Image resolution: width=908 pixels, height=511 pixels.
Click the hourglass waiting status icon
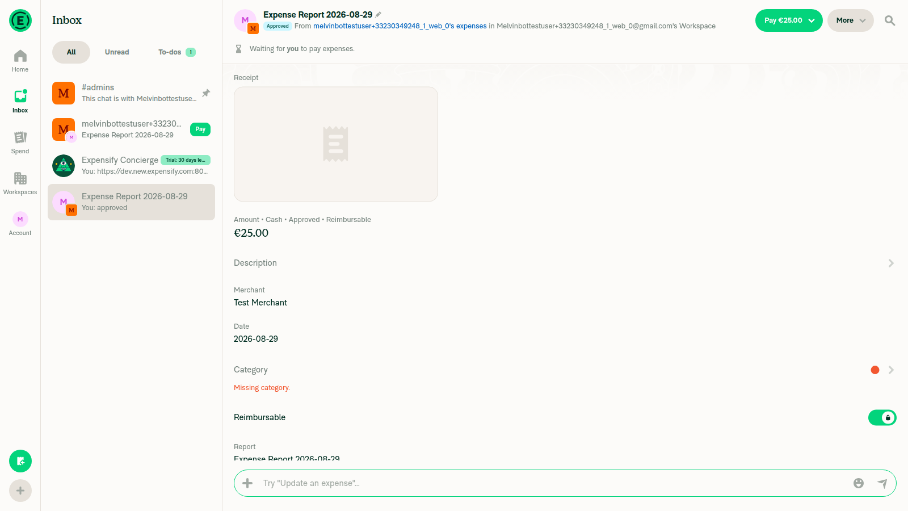239,49
